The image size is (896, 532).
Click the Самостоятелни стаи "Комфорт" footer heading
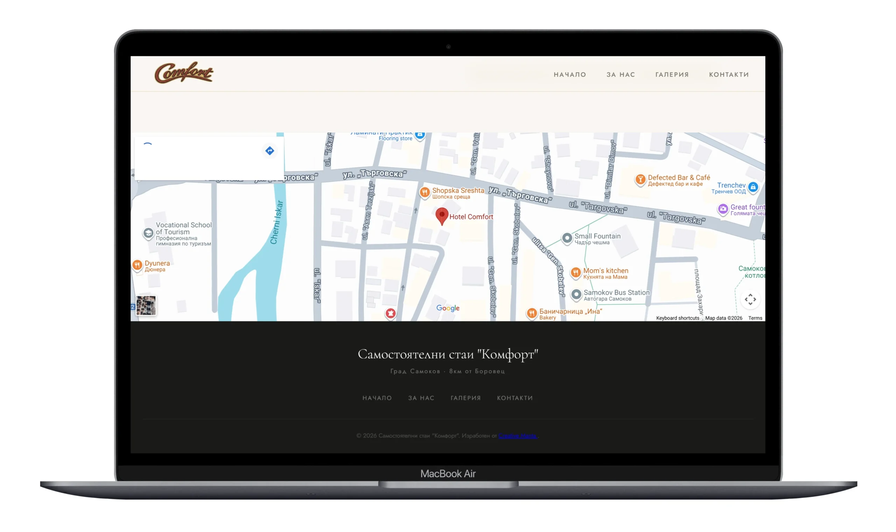tap(448, 354)
